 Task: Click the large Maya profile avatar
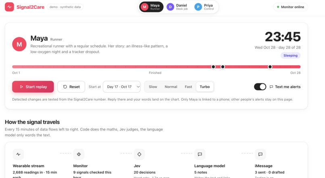[x=19, y=44]
